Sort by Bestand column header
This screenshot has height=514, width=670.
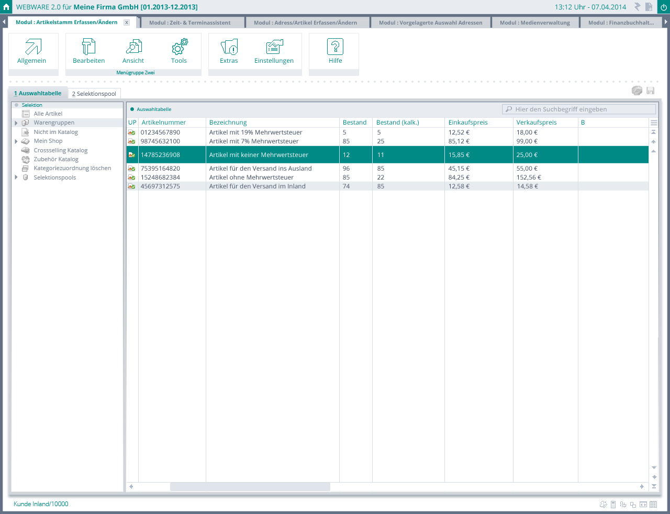point(355,122)
